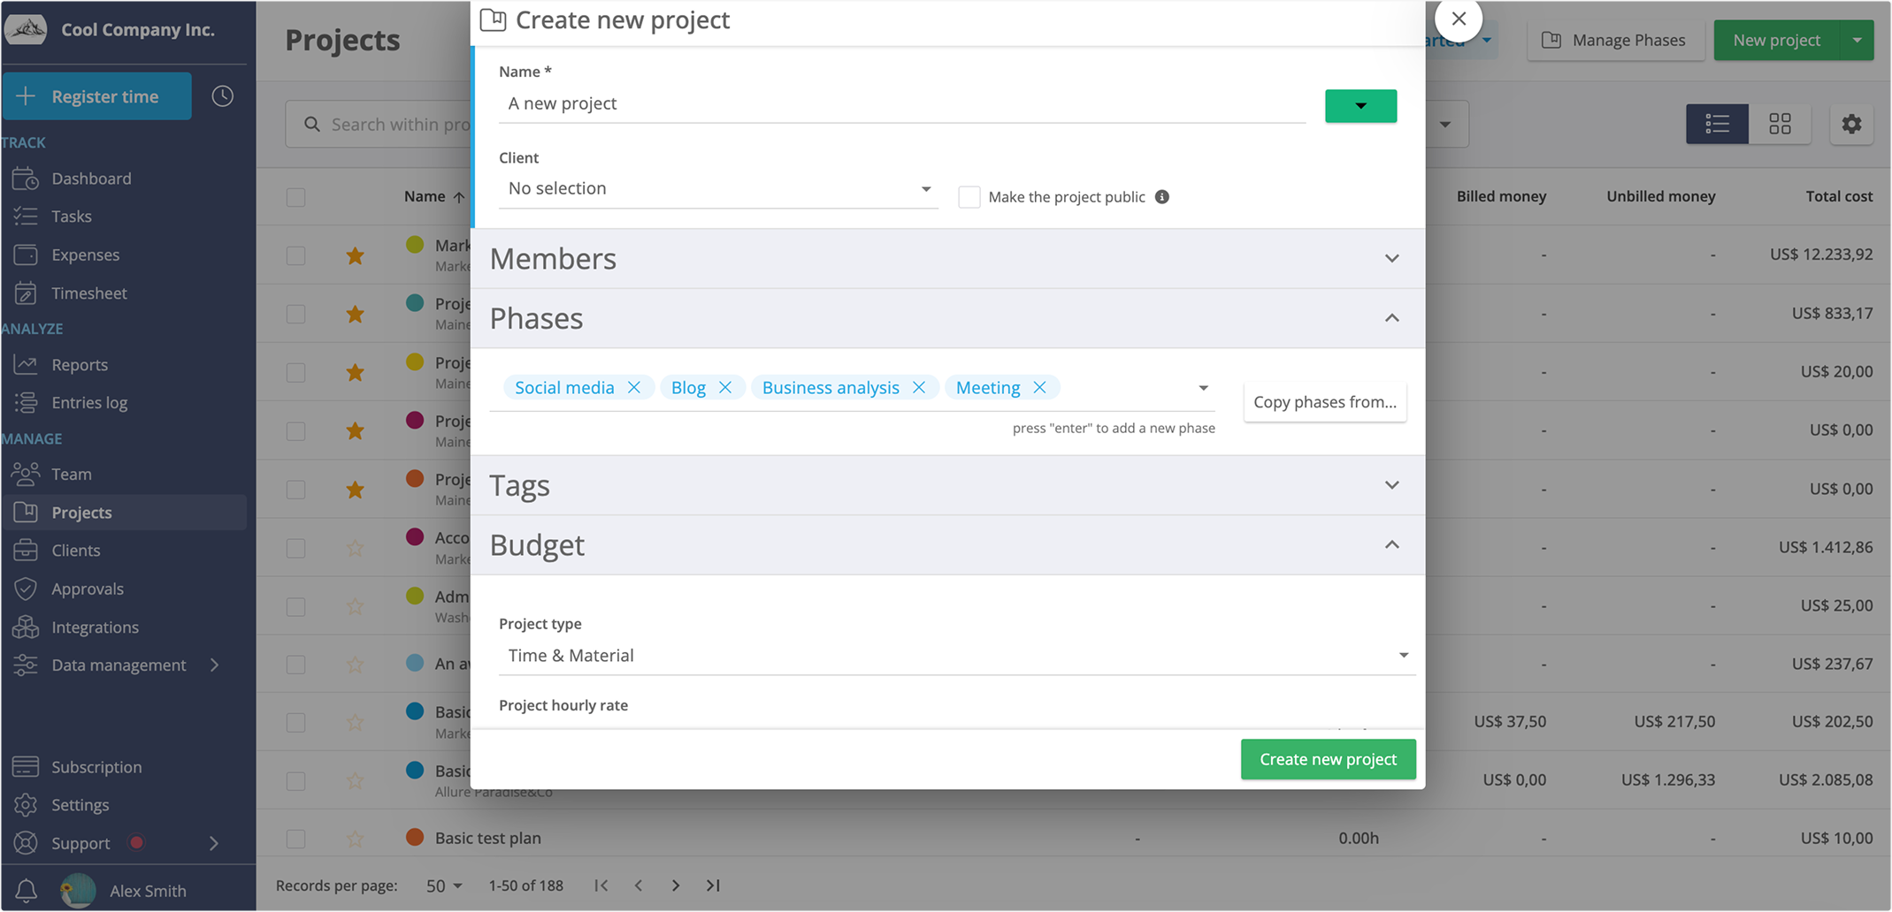Select all projects with the header checkbox
The width and height of the screenshot is (1892, 912).
coord(295,196)
